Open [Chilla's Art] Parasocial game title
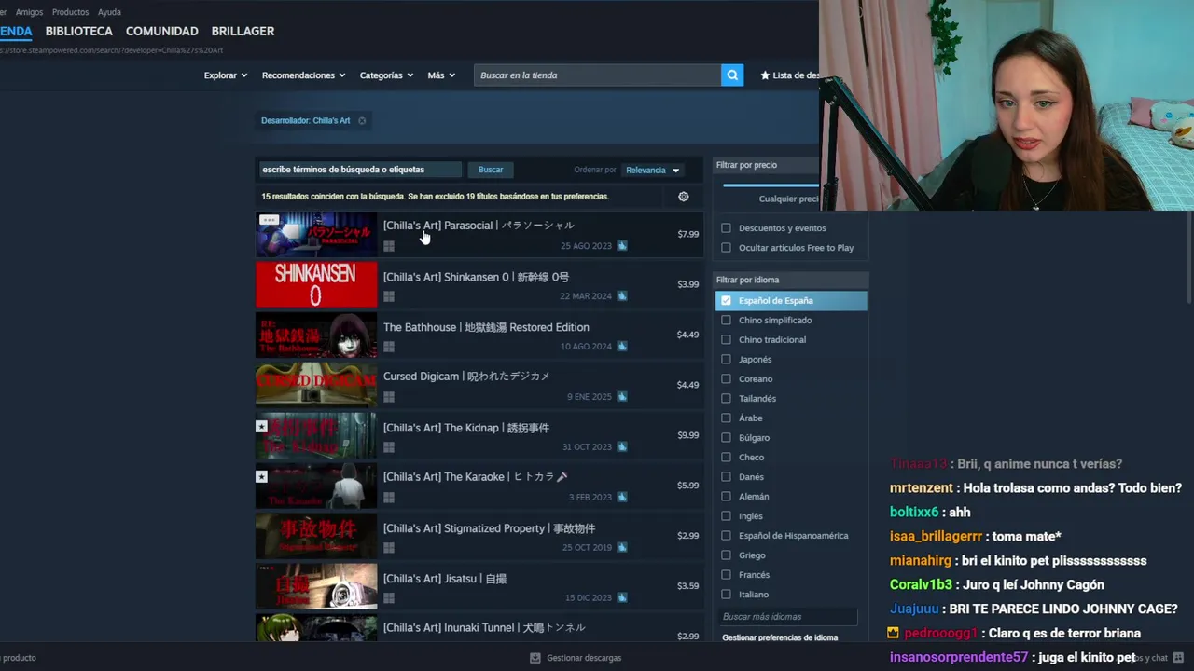The width and height of the screenshot is (1194, 671). pyautogui.click(x=479, y=226)
